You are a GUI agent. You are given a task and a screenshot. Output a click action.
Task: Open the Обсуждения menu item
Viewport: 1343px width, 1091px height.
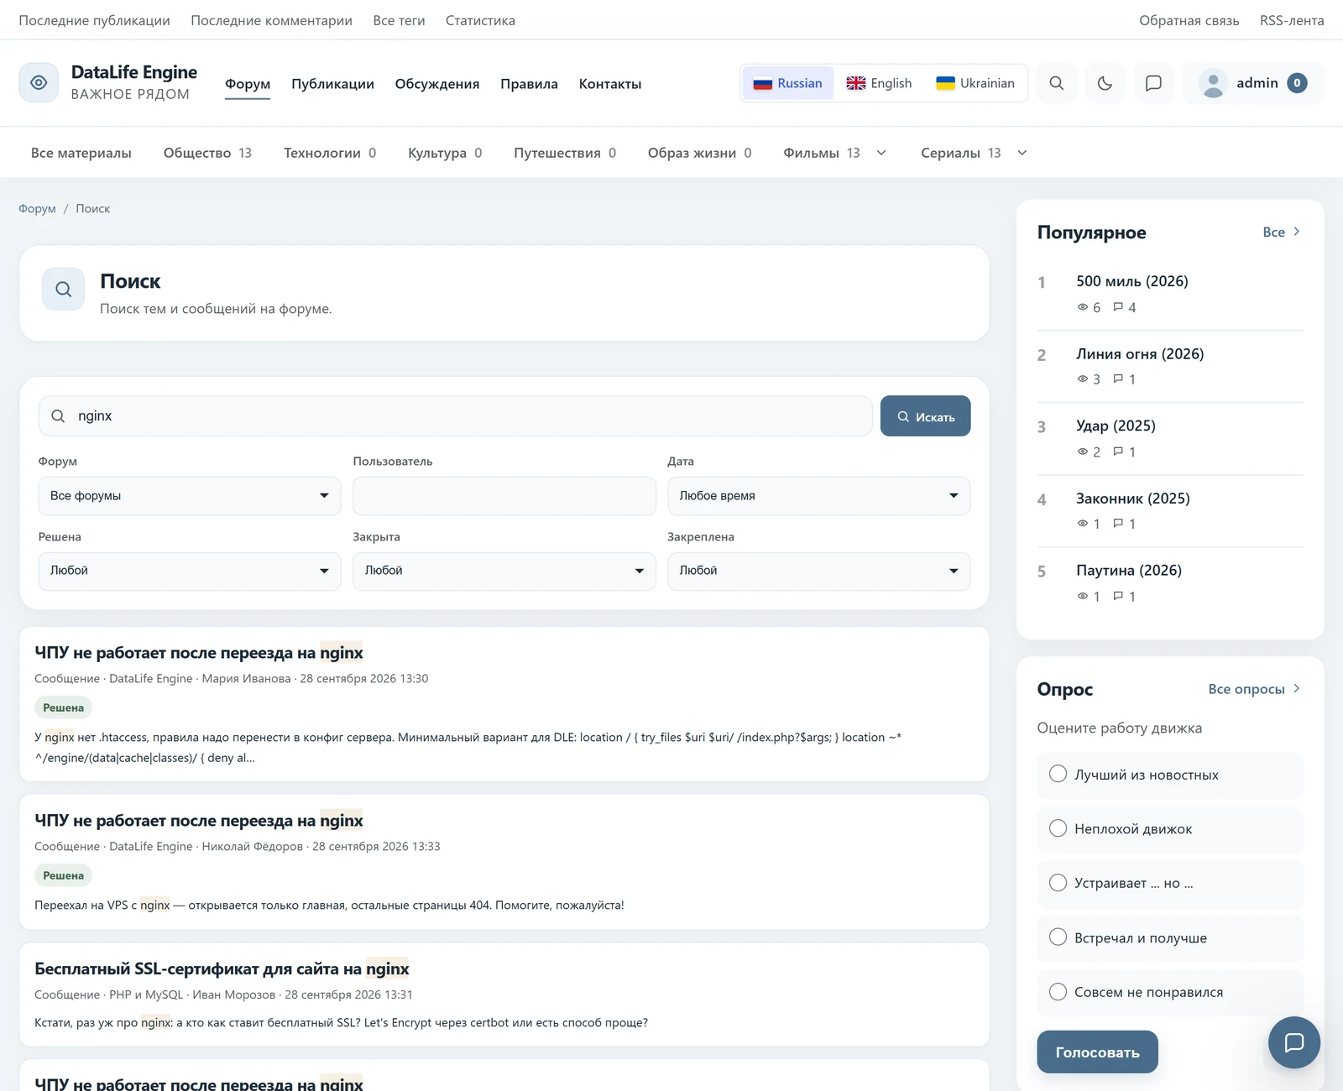pyautogui.click(x=437, y=84)
